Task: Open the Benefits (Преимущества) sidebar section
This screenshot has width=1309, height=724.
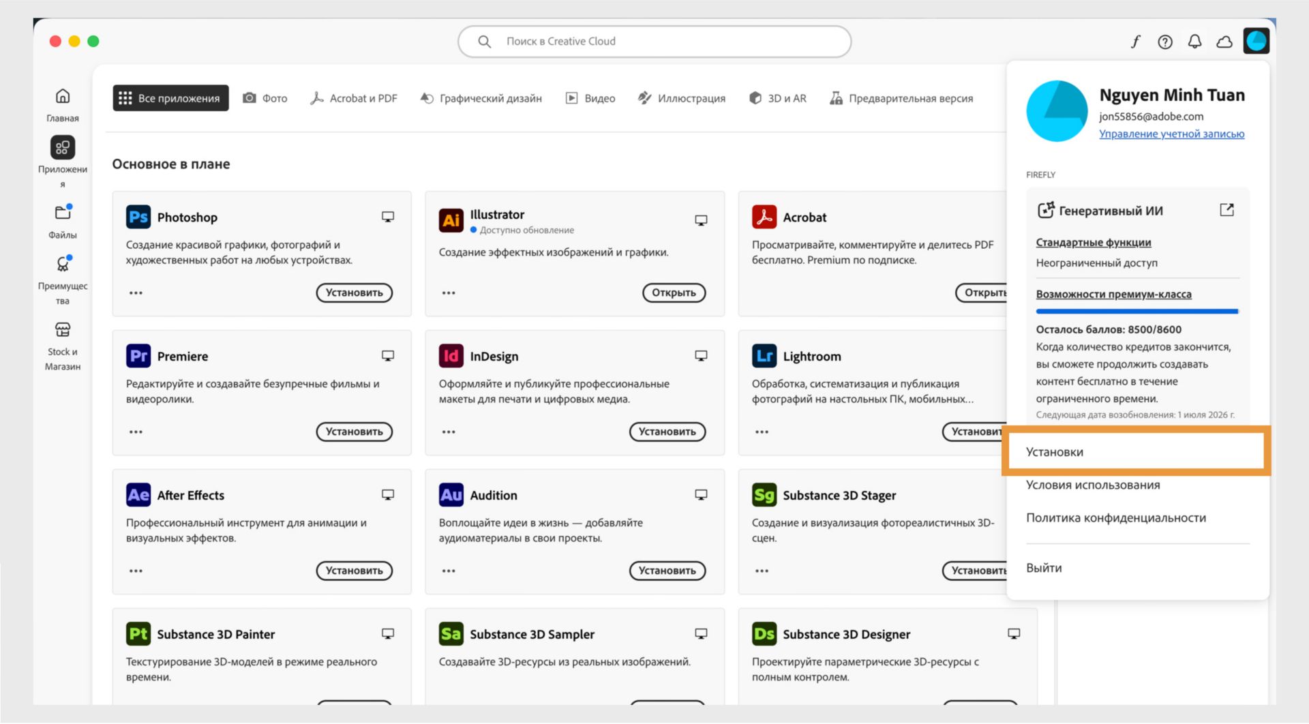Action: (x=62, y=281)
